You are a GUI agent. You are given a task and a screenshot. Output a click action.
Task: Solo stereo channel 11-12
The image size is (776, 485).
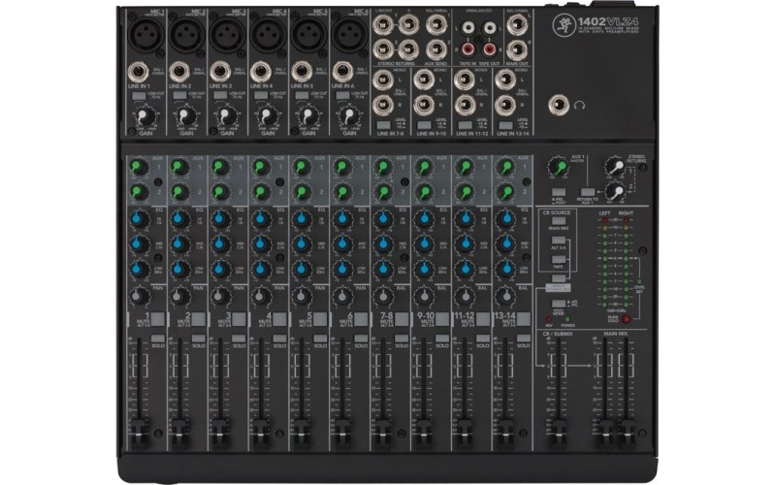(483, 339)
